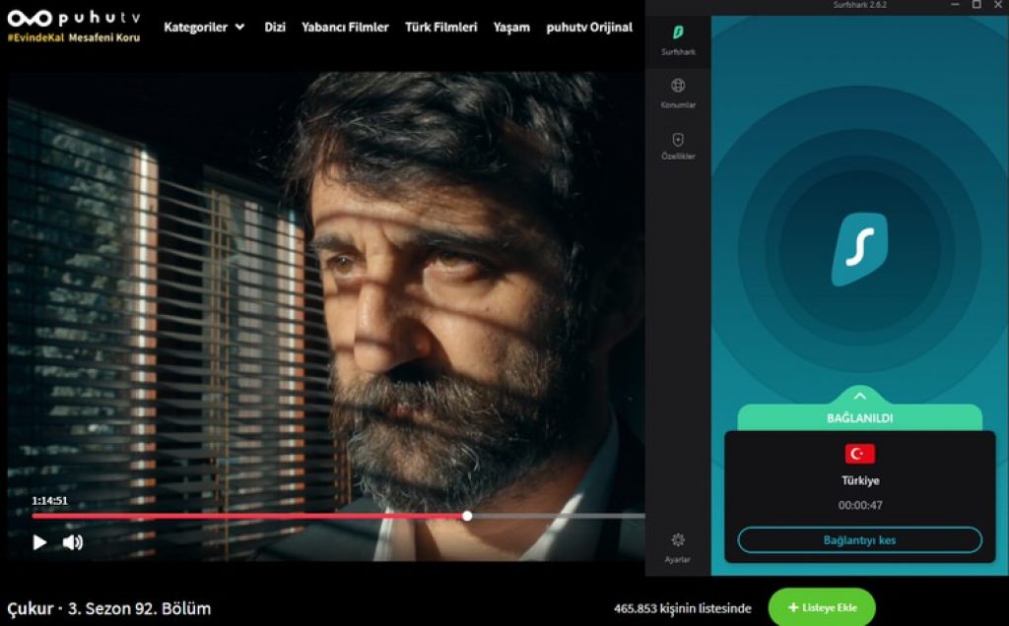Open Özellikler features in Surfshark sidebar

[x=678, y=146]
